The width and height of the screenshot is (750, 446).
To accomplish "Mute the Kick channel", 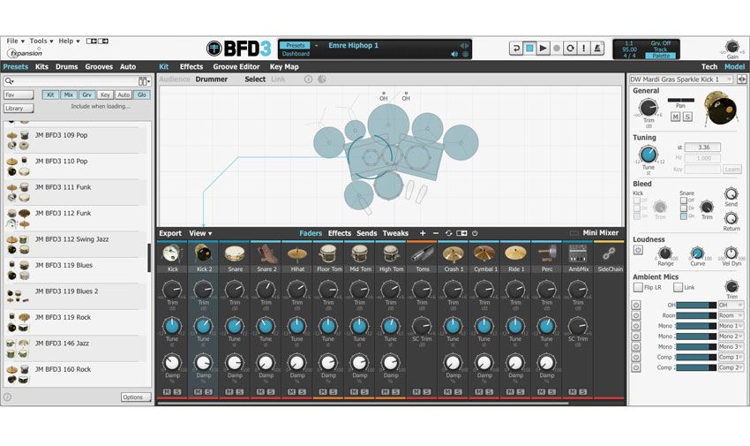I will tap(167, 391).
